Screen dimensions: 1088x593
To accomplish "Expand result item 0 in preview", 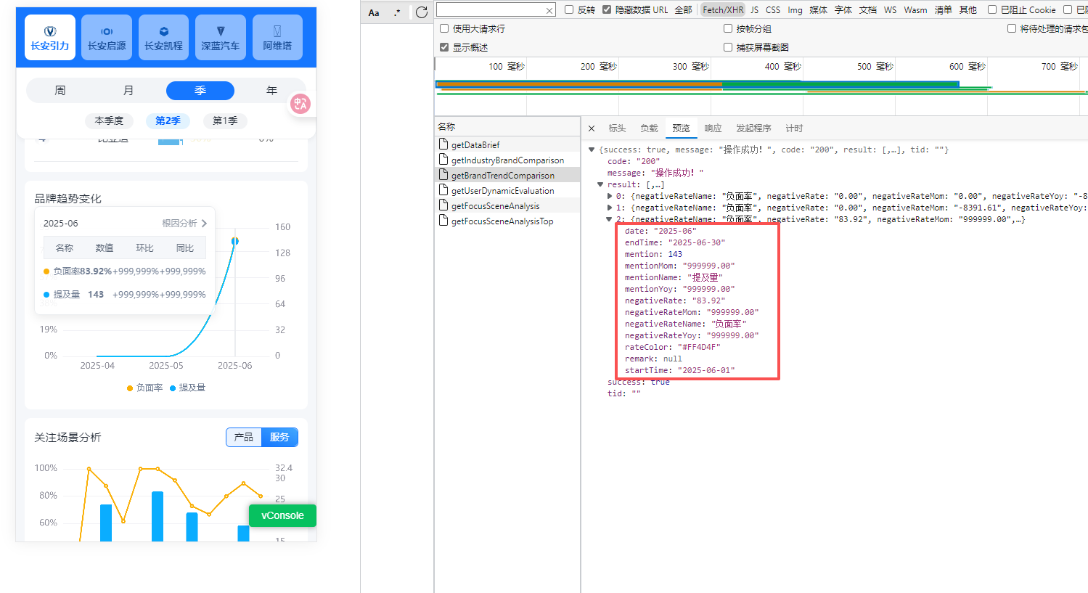I will click(610, 196).
